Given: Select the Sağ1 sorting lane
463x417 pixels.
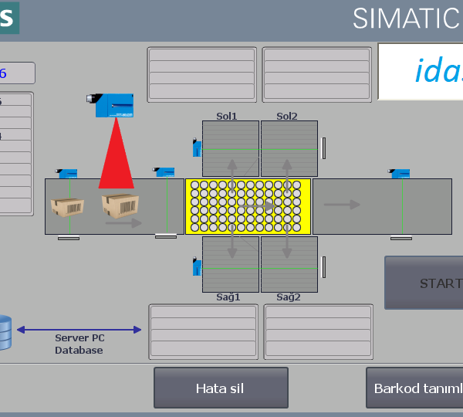Looking at the screenshot, I should [x=230, y=264].
